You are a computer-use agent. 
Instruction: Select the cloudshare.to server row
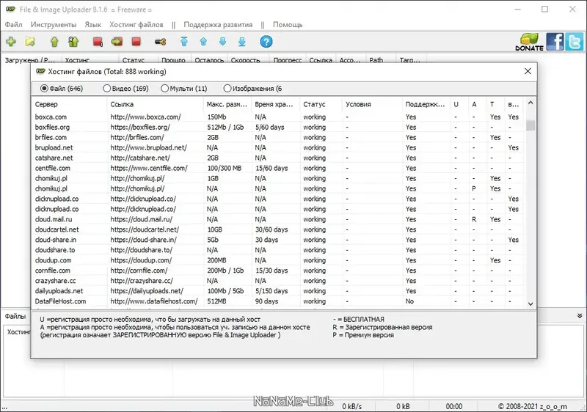pyautogui.click(x=277, y=250)
